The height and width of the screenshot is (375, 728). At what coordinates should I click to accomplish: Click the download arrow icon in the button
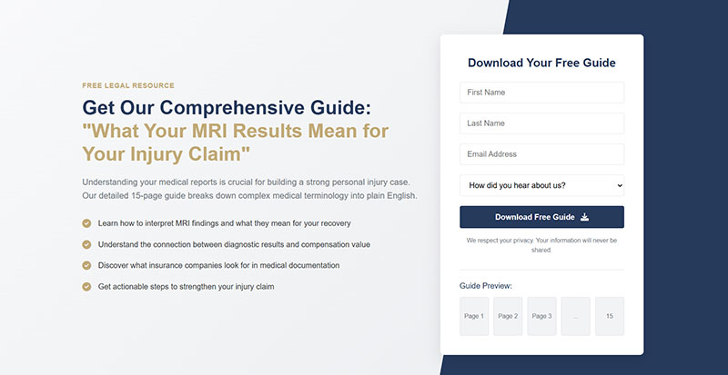pyautogui.click(x=584, y=217)
